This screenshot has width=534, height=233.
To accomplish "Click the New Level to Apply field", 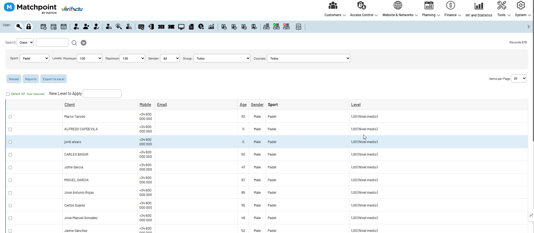I will [102, 94].
